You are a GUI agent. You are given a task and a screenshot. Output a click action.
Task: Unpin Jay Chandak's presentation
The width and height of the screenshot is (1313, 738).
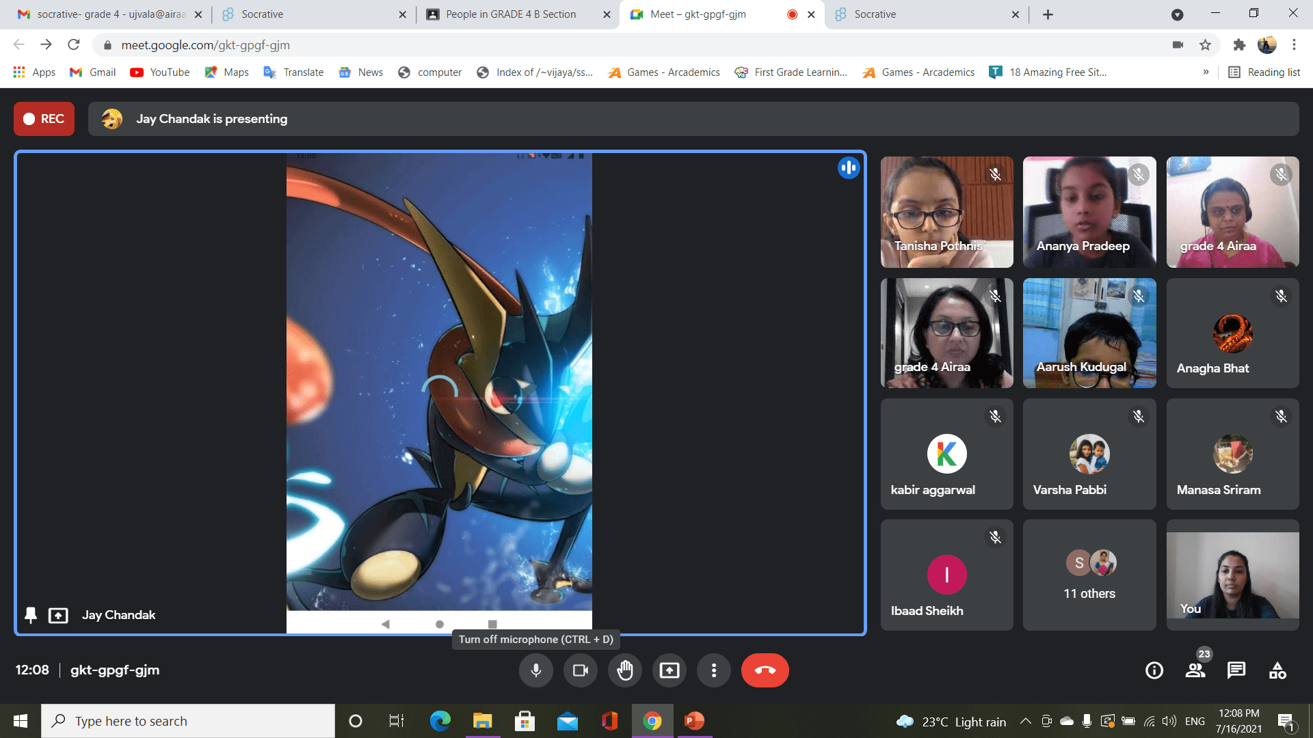point(31,615)
